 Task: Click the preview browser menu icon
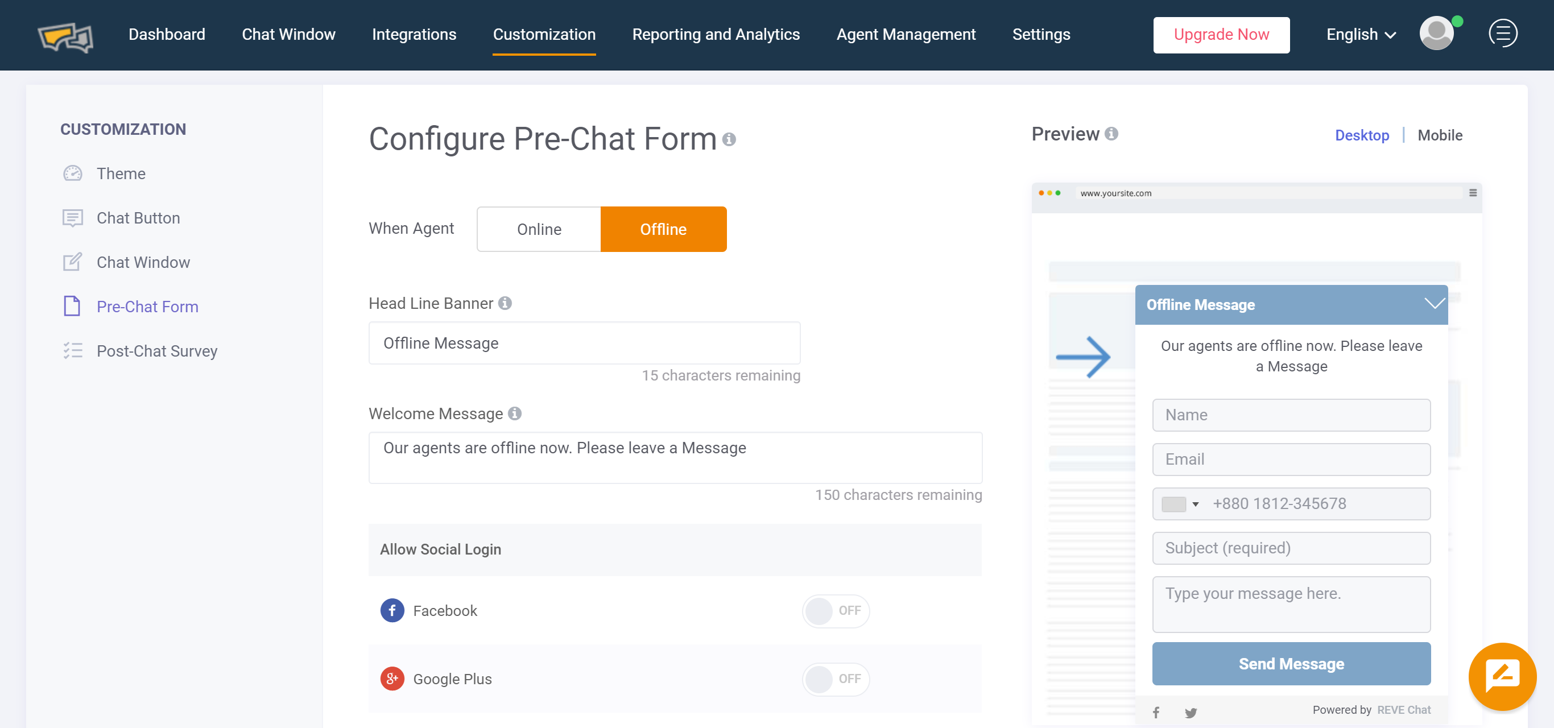(1473, 193)
